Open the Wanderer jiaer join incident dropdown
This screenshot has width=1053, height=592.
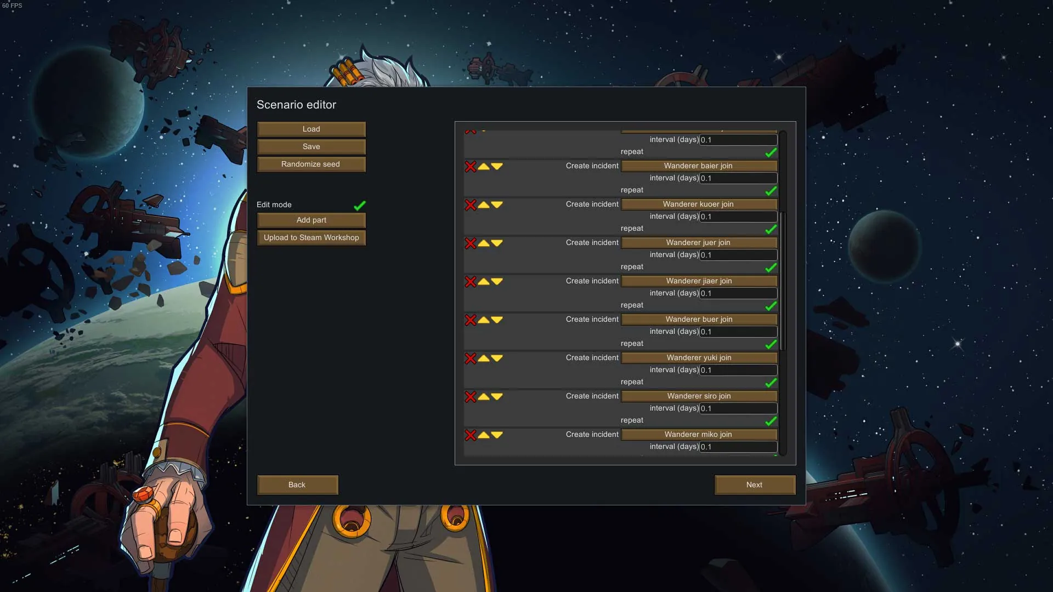[699, 281]
